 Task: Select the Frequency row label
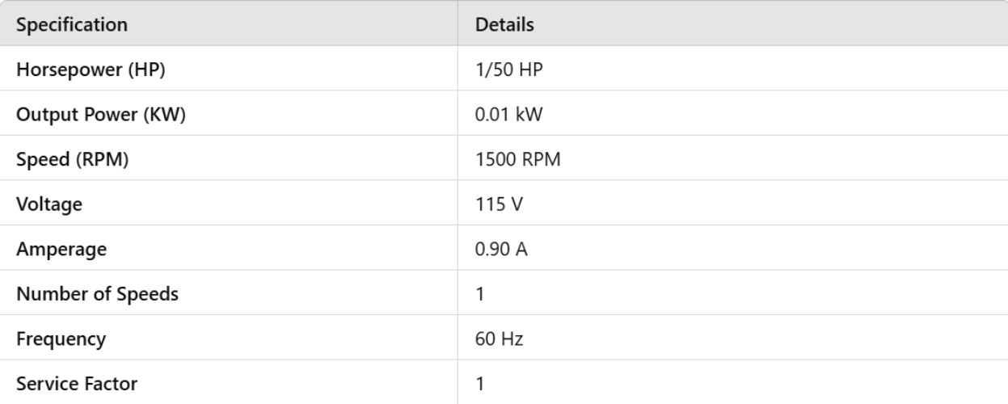click(x=61, y=339)
